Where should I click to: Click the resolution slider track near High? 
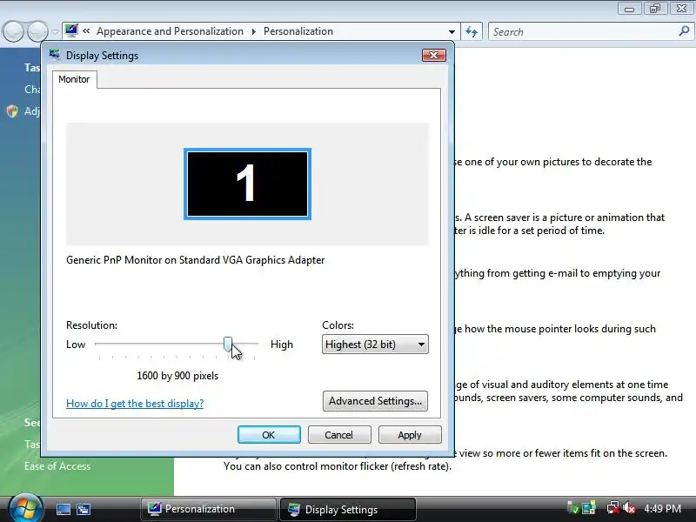(x=253, y=344)
